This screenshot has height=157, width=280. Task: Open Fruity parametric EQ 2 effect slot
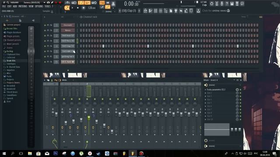click(216, 89)
